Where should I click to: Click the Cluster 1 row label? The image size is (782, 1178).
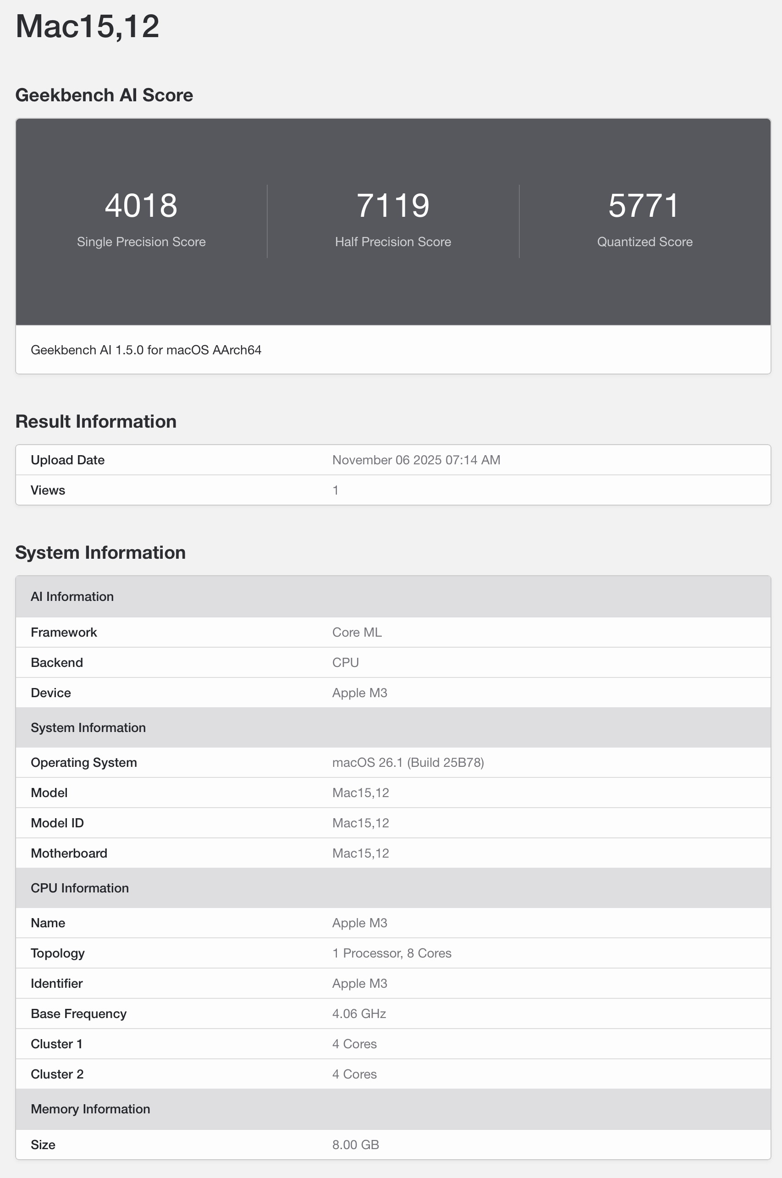(56, 1044)
